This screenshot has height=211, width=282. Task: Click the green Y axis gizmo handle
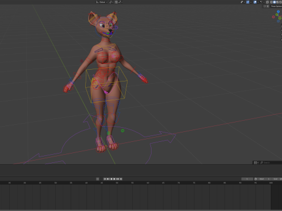[277, 15]
